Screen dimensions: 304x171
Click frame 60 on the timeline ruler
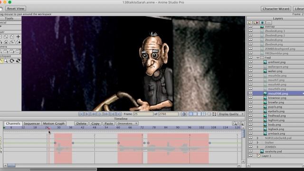(118, 128)
